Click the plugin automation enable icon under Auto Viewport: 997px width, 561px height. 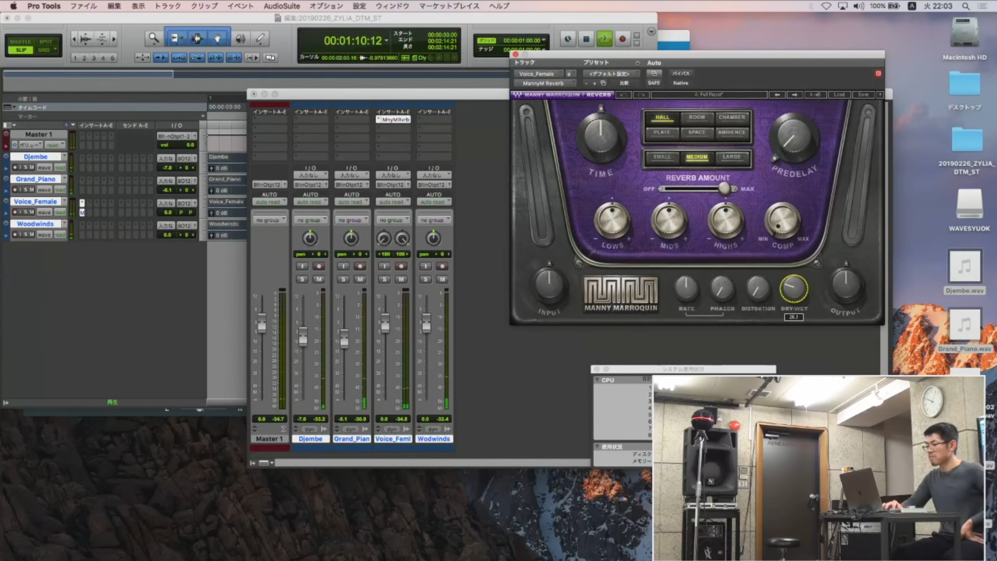(654, 73)
